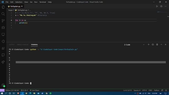Place cursor on line 'for i in s:'
Image resolution: width=169 pixels, height=95 pixels.
tap(21, 20)
